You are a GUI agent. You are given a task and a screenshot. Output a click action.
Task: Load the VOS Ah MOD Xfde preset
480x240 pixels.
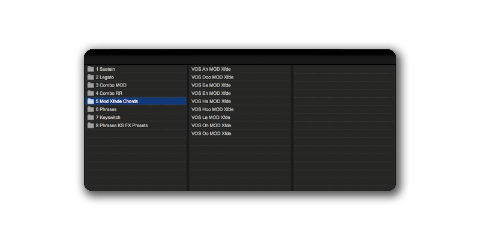211,69
